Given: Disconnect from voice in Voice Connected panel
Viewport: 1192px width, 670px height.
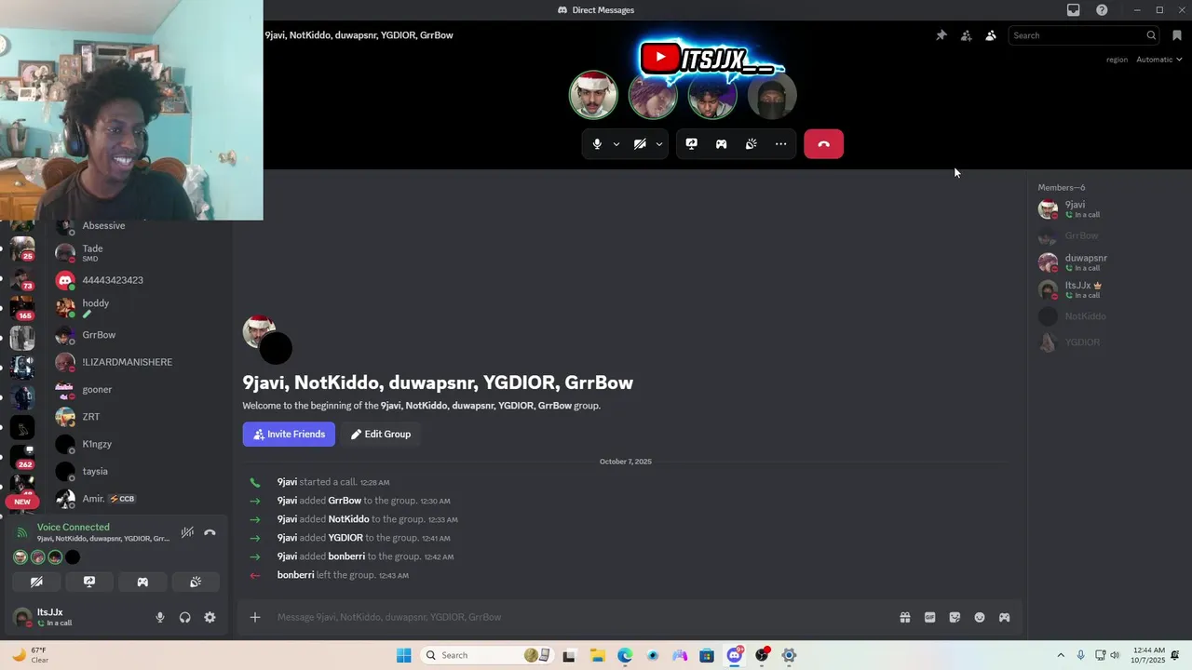Looking at the screenshot, I should pos(210,532).
